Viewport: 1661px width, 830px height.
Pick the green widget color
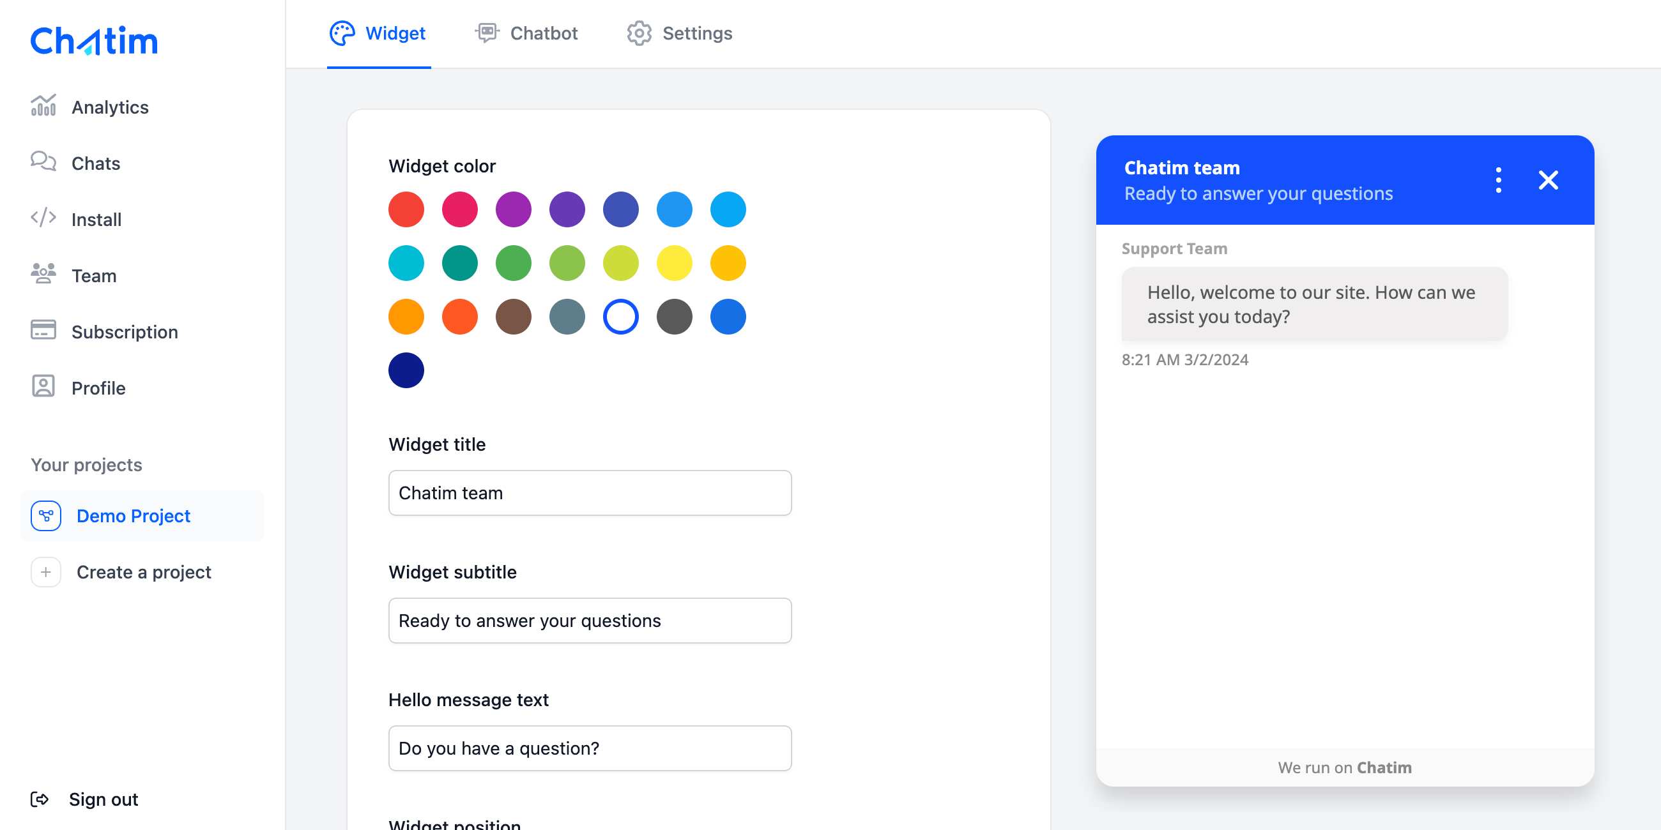click(513, 263)
